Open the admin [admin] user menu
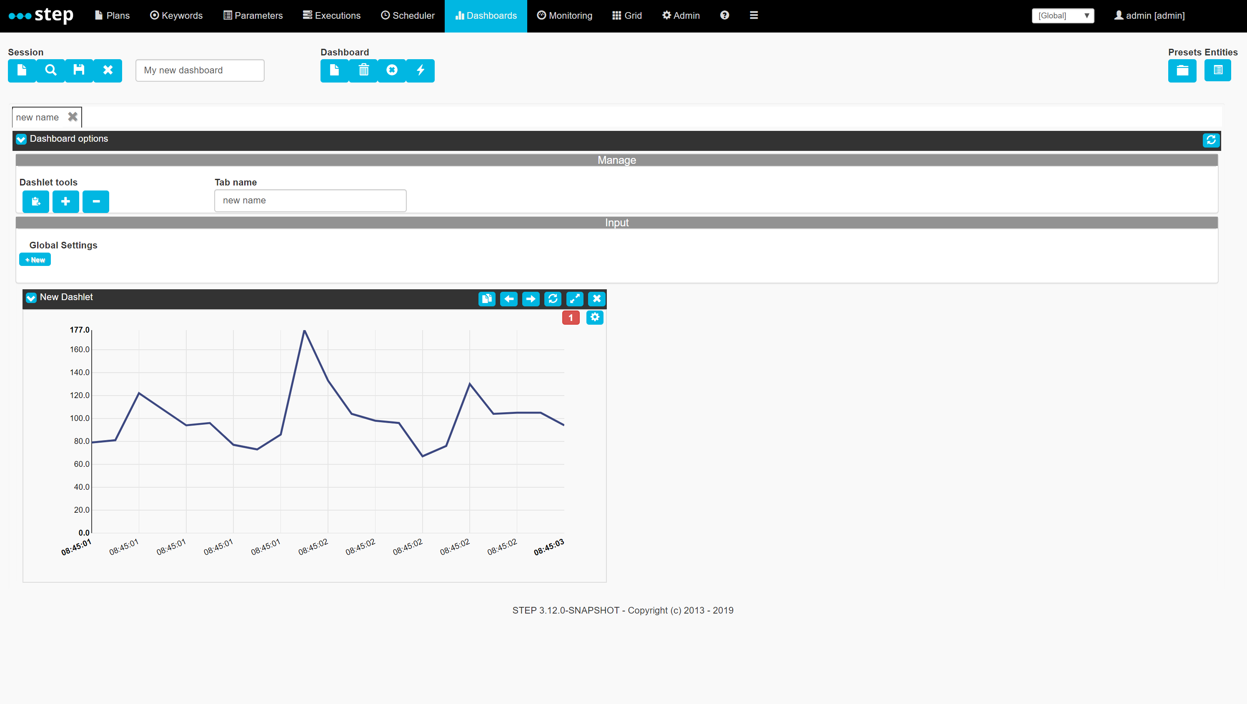 [1150, 15]
